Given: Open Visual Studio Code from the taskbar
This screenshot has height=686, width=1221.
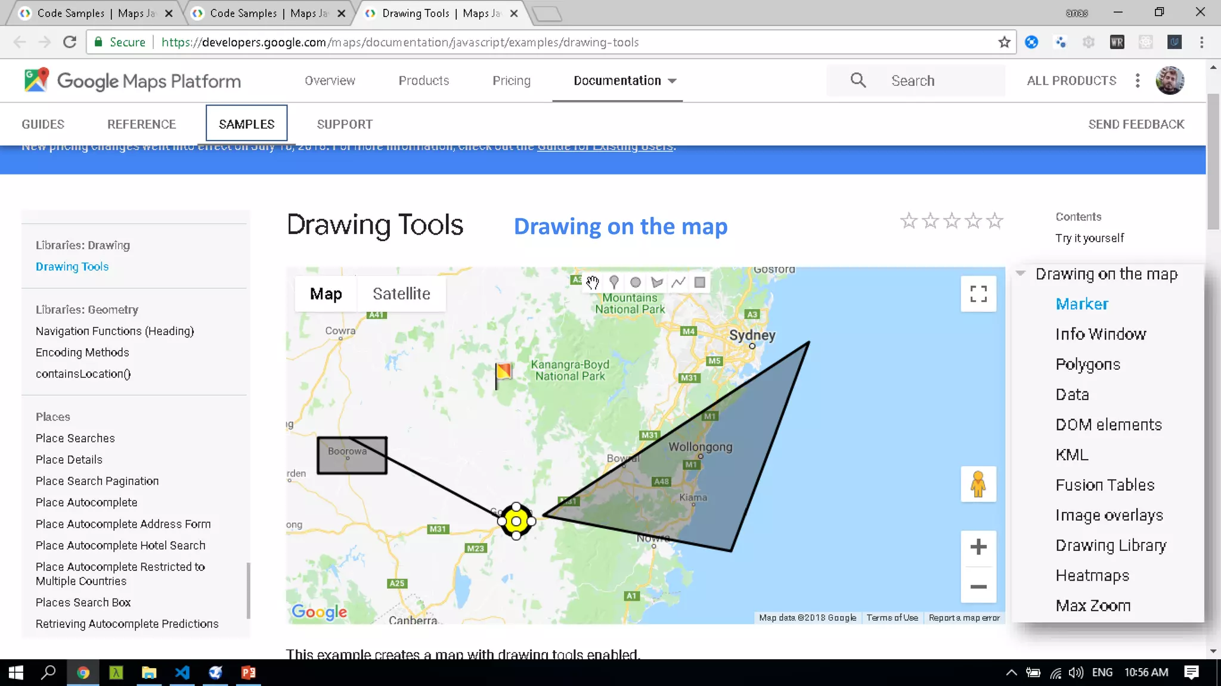Looking at the screenshot, I should click(x=182, y=673).
